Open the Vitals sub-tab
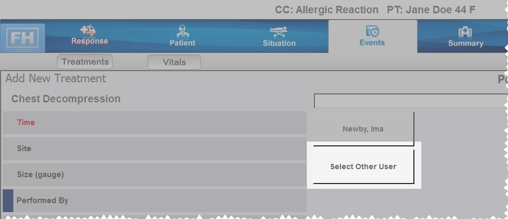Viewport: 508px width, 219px height. tap(174, 62)
